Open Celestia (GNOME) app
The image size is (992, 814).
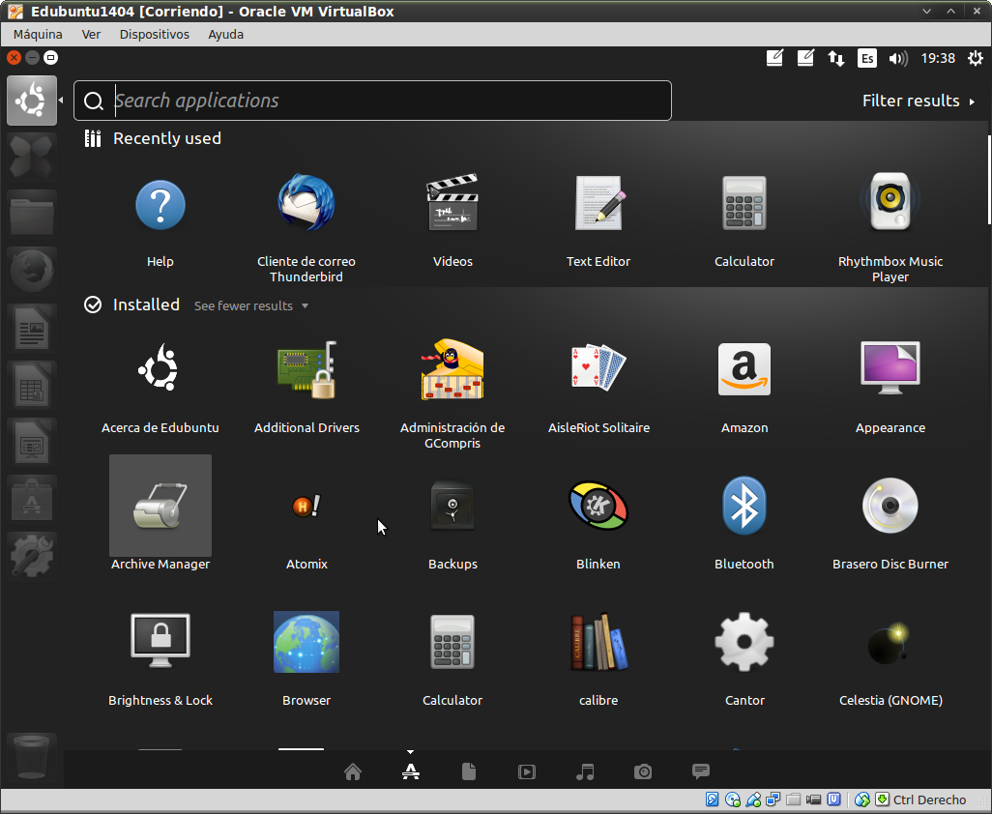click(890, 642)
